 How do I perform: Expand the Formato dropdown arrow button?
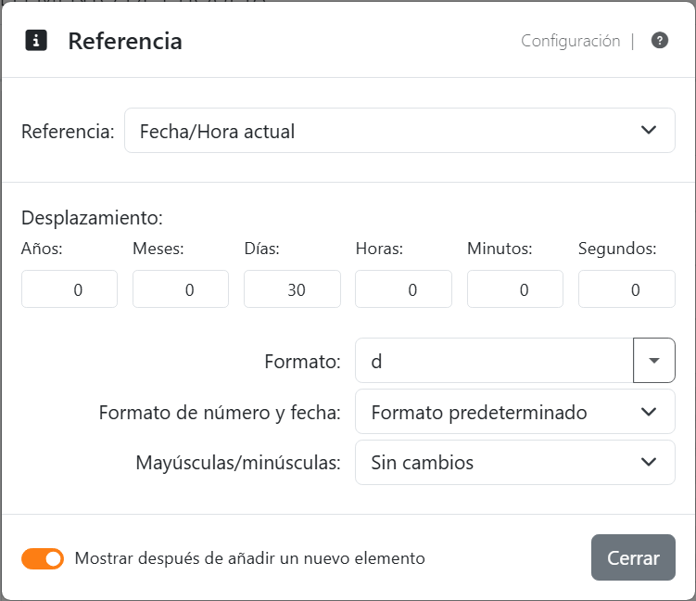point(654,361)
